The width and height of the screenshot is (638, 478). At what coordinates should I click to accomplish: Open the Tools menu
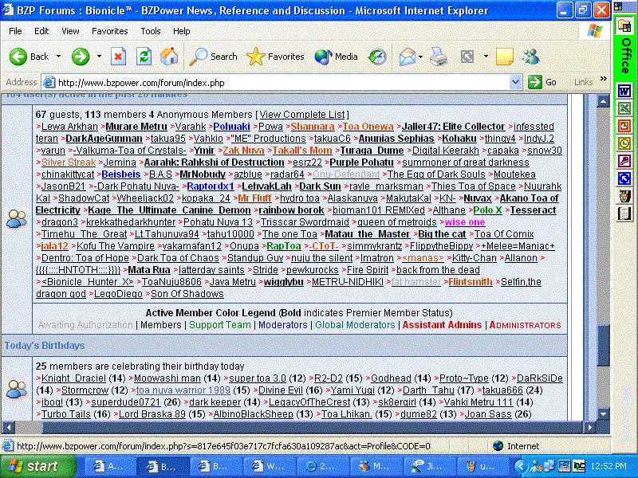(150, 31)
